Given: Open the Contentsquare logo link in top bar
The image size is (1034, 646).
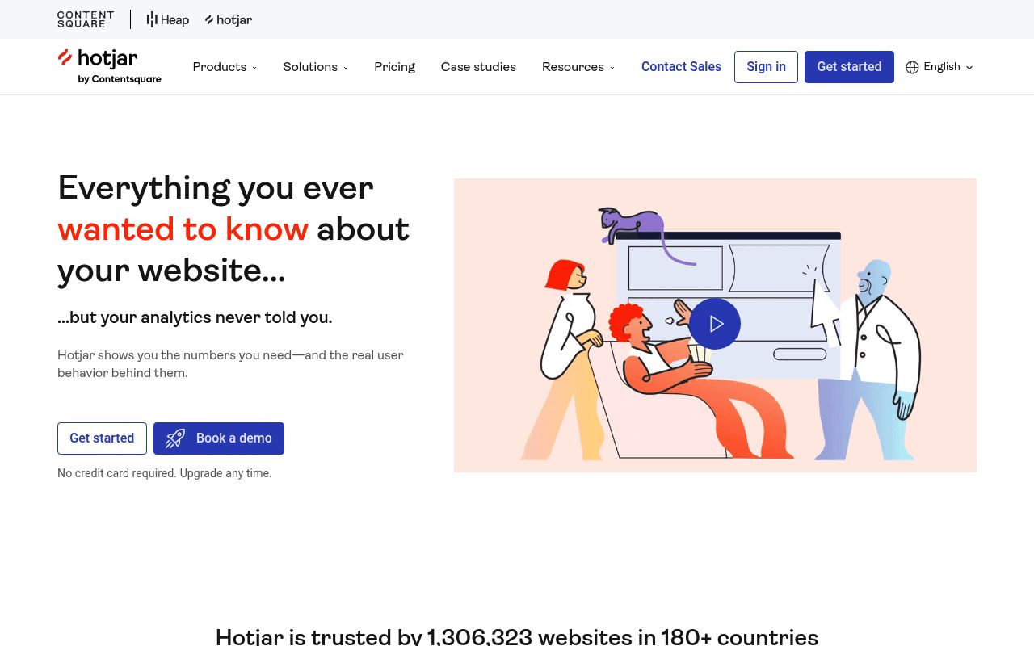Looking at the screenshot, I should [86, 19].
